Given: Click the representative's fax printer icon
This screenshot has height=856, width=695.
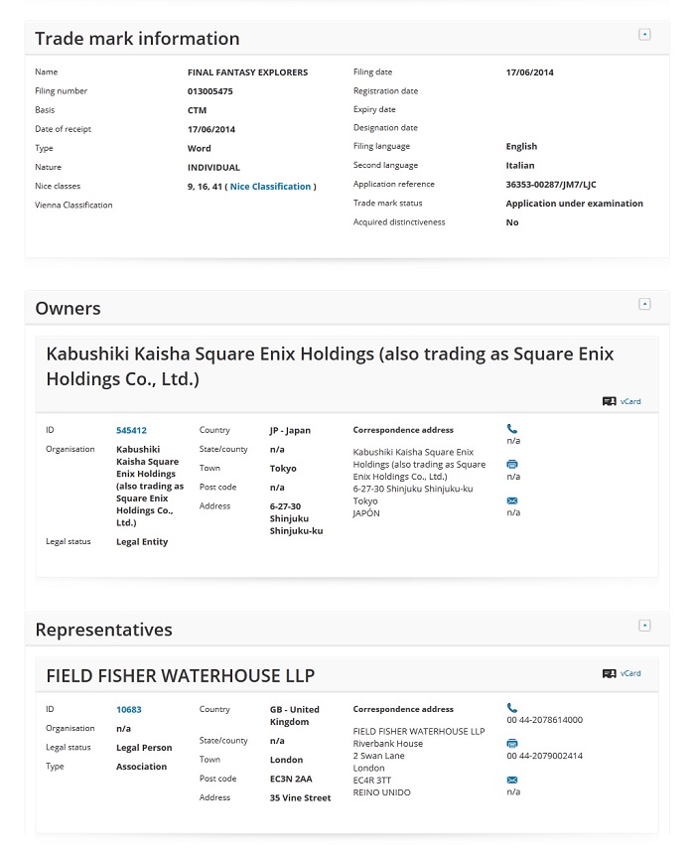Looking at the screenshot, I should pos(512,744).
